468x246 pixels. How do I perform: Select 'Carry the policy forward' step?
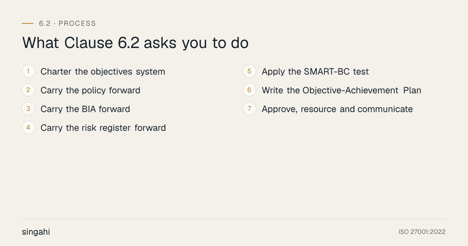90,91
